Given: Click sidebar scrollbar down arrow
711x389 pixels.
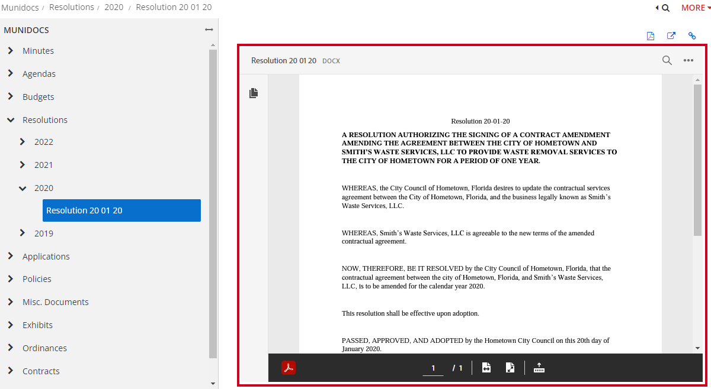Looking at the screenshot, I should click(213, 384).
